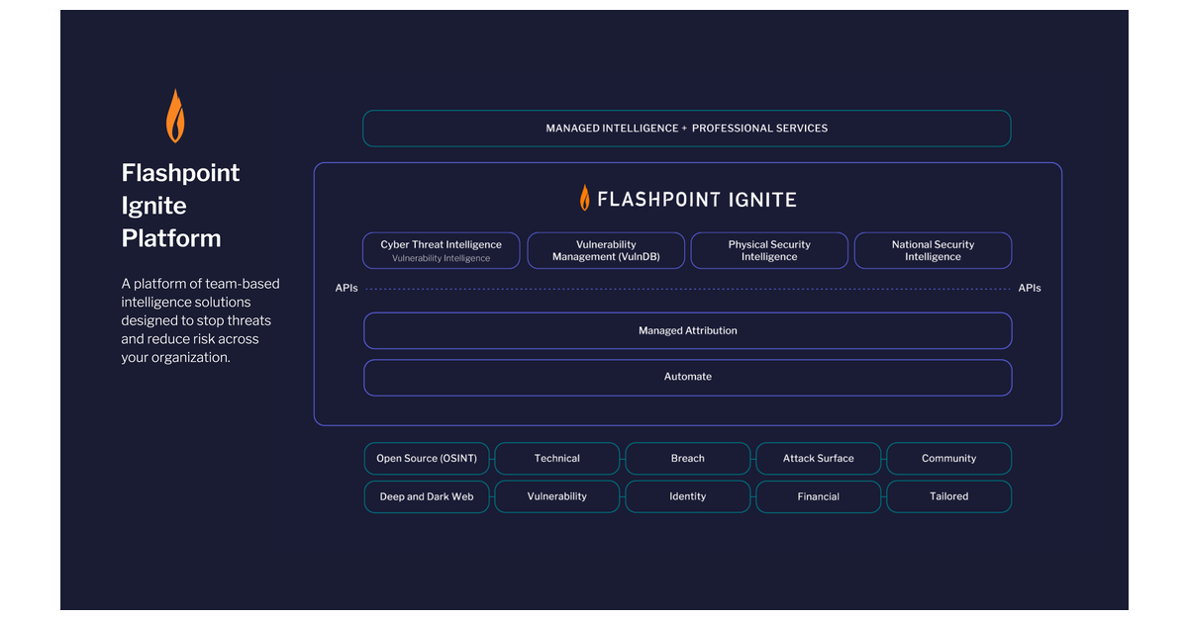The image size is (1188, 620).
Task: Click the Identity data box
Action: pos(688,496)
